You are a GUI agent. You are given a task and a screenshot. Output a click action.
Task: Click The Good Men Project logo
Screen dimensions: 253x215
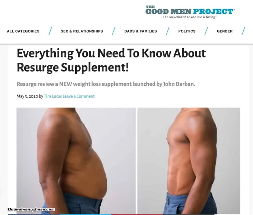[190, 12]
